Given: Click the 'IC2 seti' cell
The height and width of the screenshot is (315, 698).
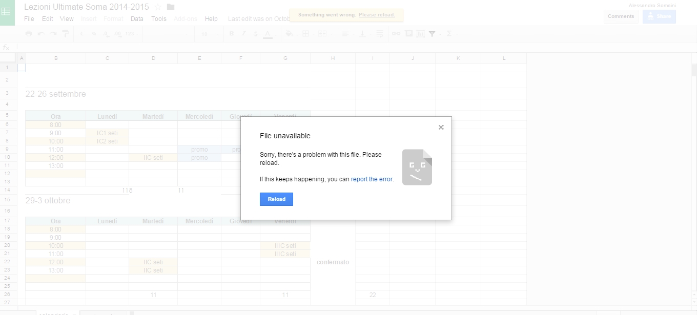Looking at the screenshot, I should pyautogui.click(x=107, y=141).
